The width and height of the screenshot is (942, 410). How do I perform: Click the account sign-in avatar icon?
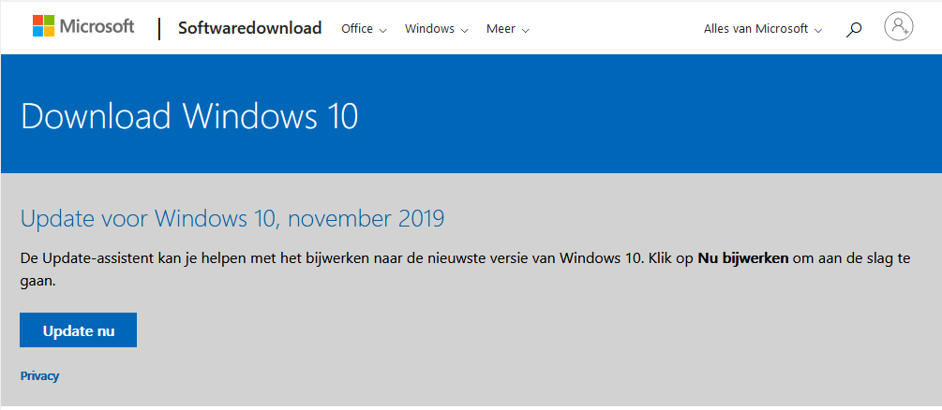898,27
